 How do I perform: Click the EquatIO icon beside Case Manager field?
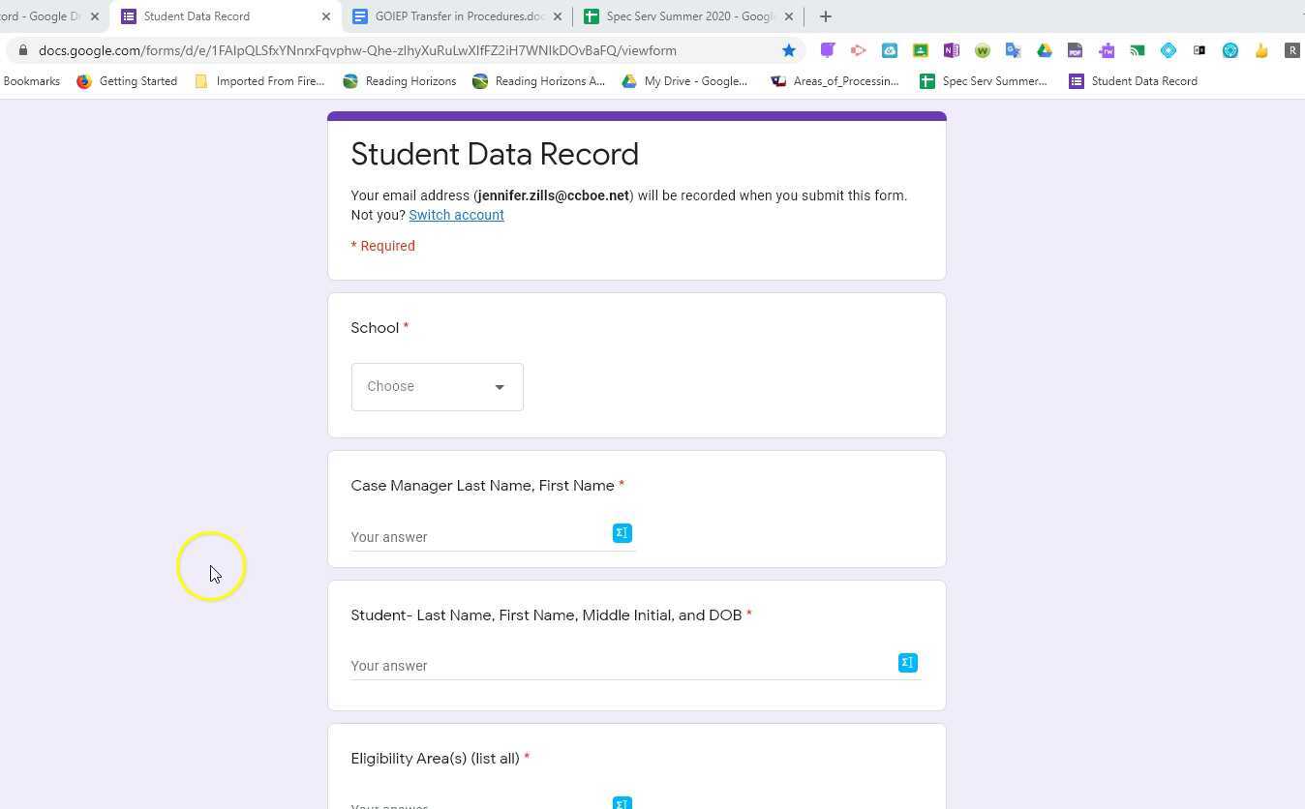[622, 532]
